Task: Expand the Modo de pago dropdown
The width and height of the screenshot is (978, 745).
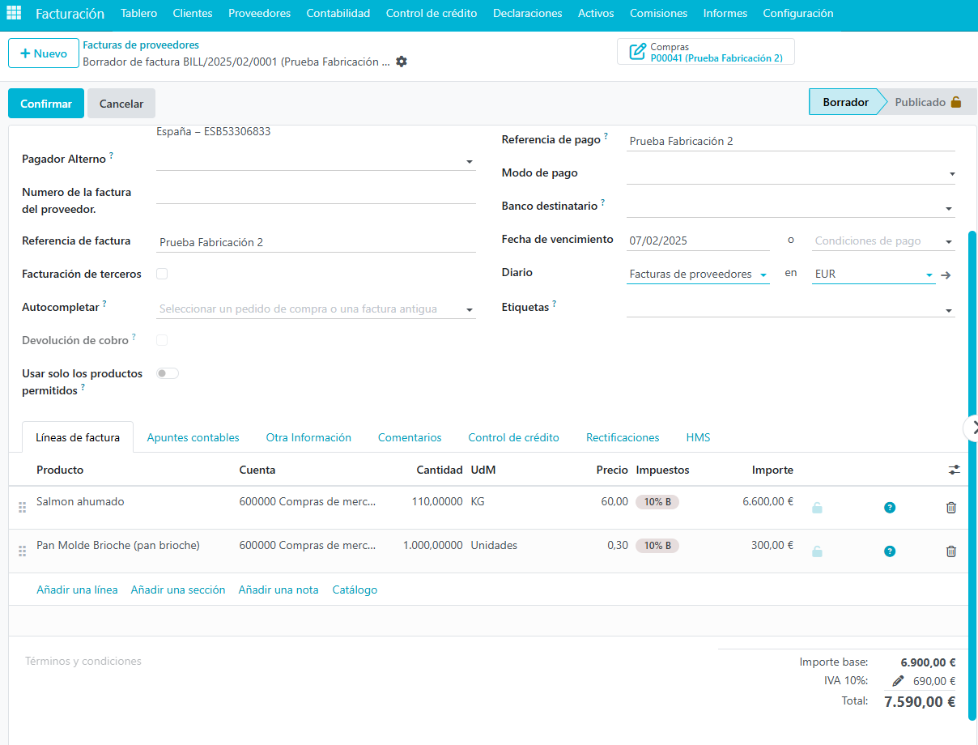Action: pyautogui.click(x=952, y=174)
